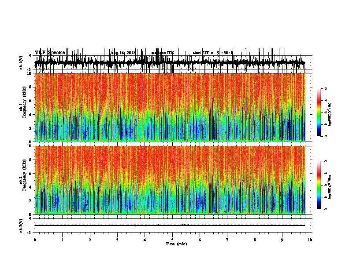
Task: Click time axis tick label 0
Action: point(35,240)
